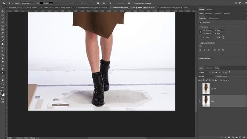Open the Fill value dropdown

[x=229, y=80]
